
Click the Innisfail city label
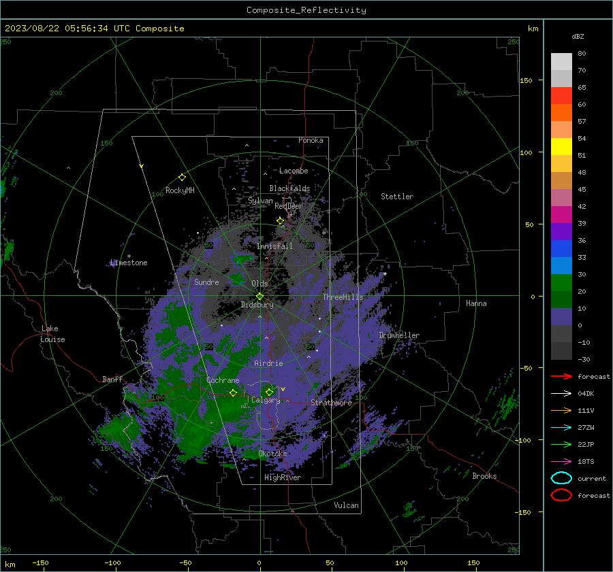point(275,246)
